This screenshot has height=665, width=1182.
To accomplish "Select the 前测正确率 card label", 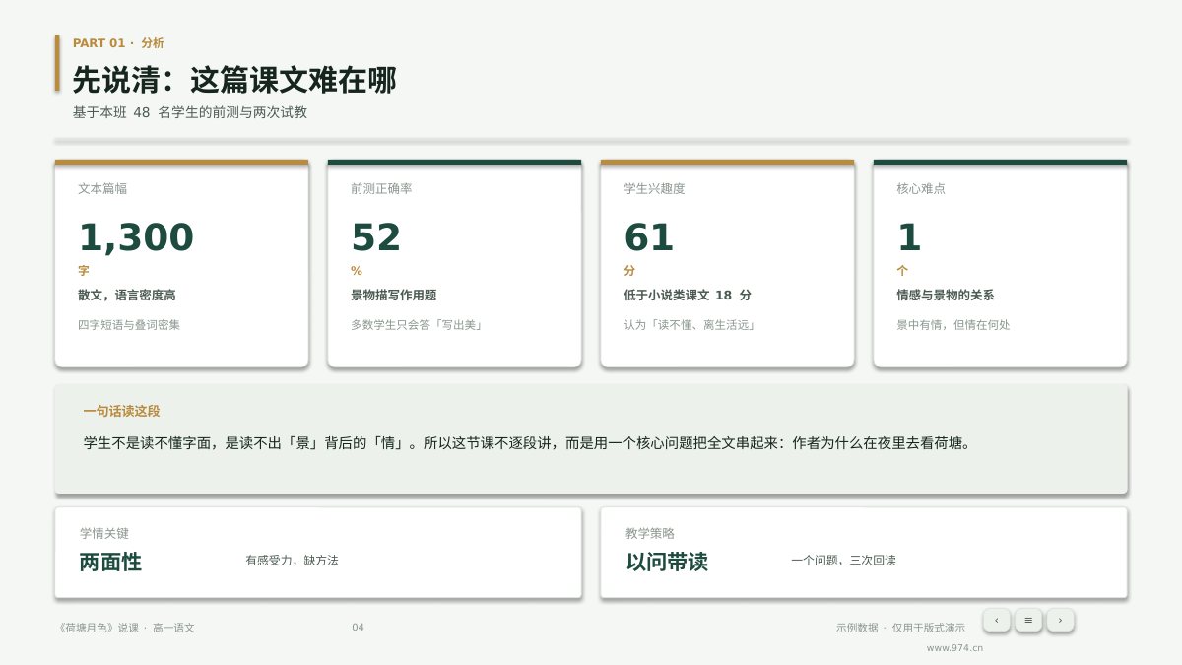I will point(381,188).
